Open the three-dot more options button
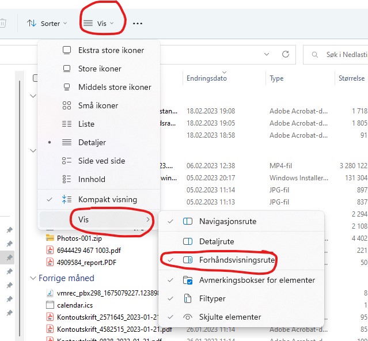 [138, 24]
